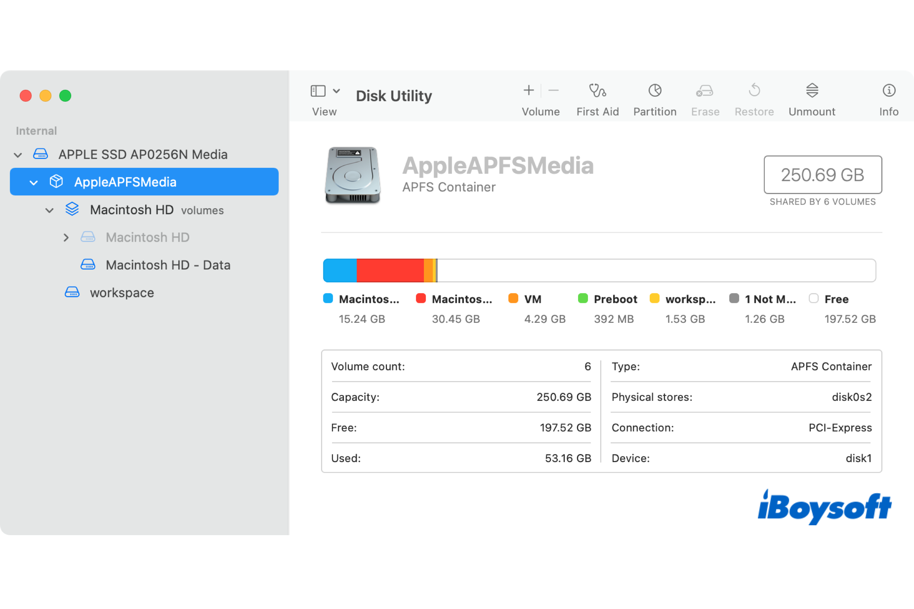
Task: Run First Aid on the container
Action: (597, 97)
